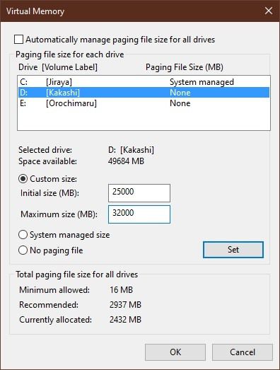Click the Cancel button
The image size is (280, 370).
pos(243,352)
